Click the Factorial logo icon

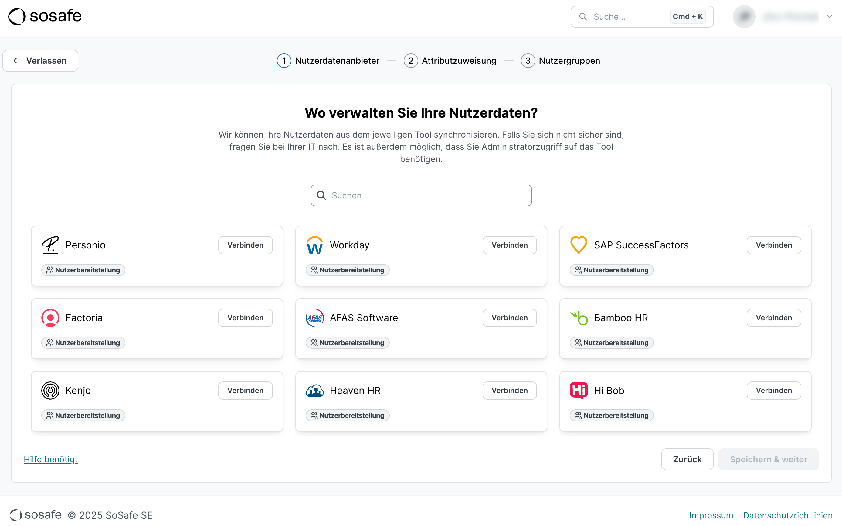pyautogui.click(x=50, y=318)
